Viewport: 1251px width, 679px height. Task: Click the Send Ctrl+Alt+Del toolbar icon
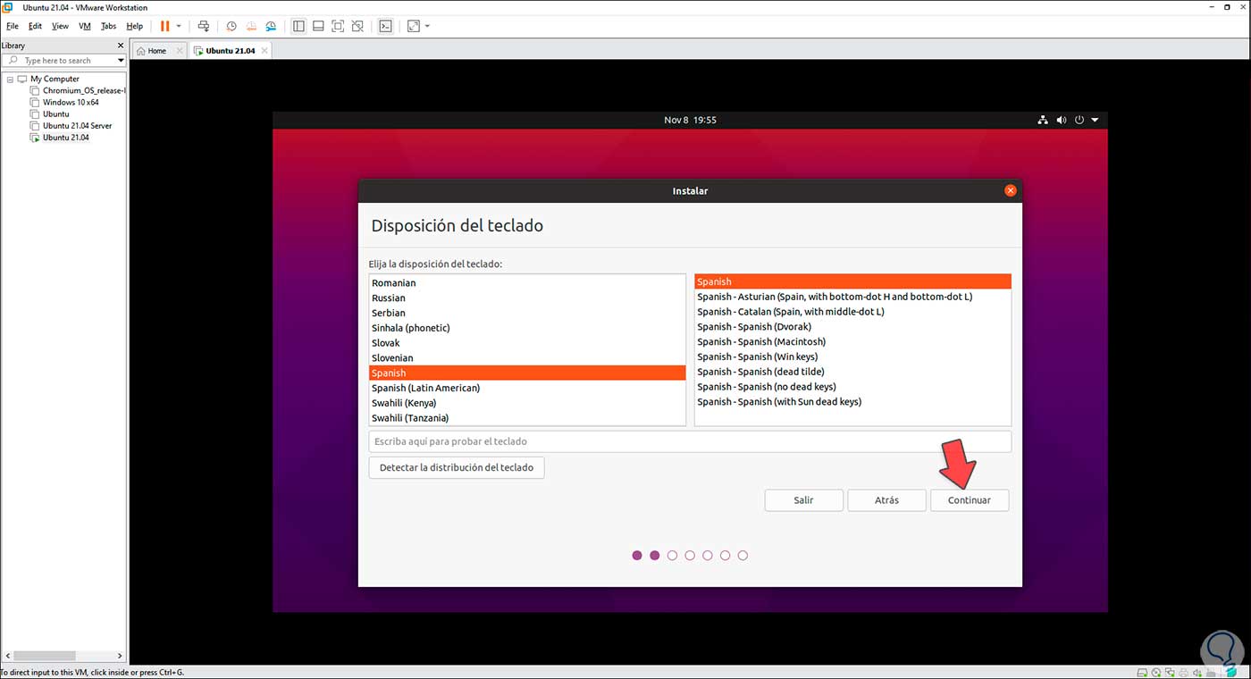pos(204,26)
